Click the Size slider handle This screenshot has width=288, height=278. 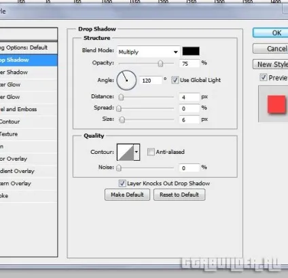[x=122, y=119]
